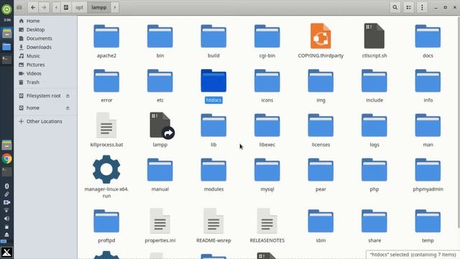
Task: Select the properties.ini file
Action: (160, 221)
